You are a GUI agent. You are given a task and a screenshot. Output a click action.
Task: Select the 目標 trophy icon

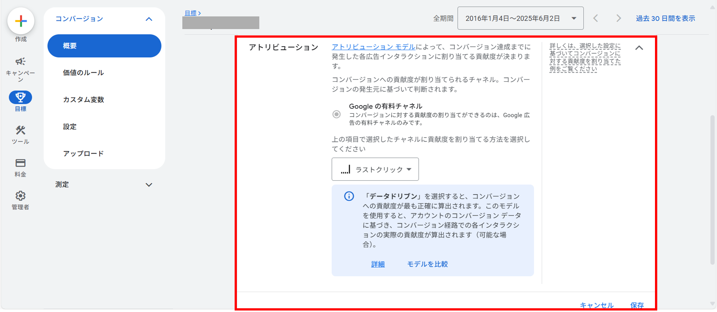(21, 97)
